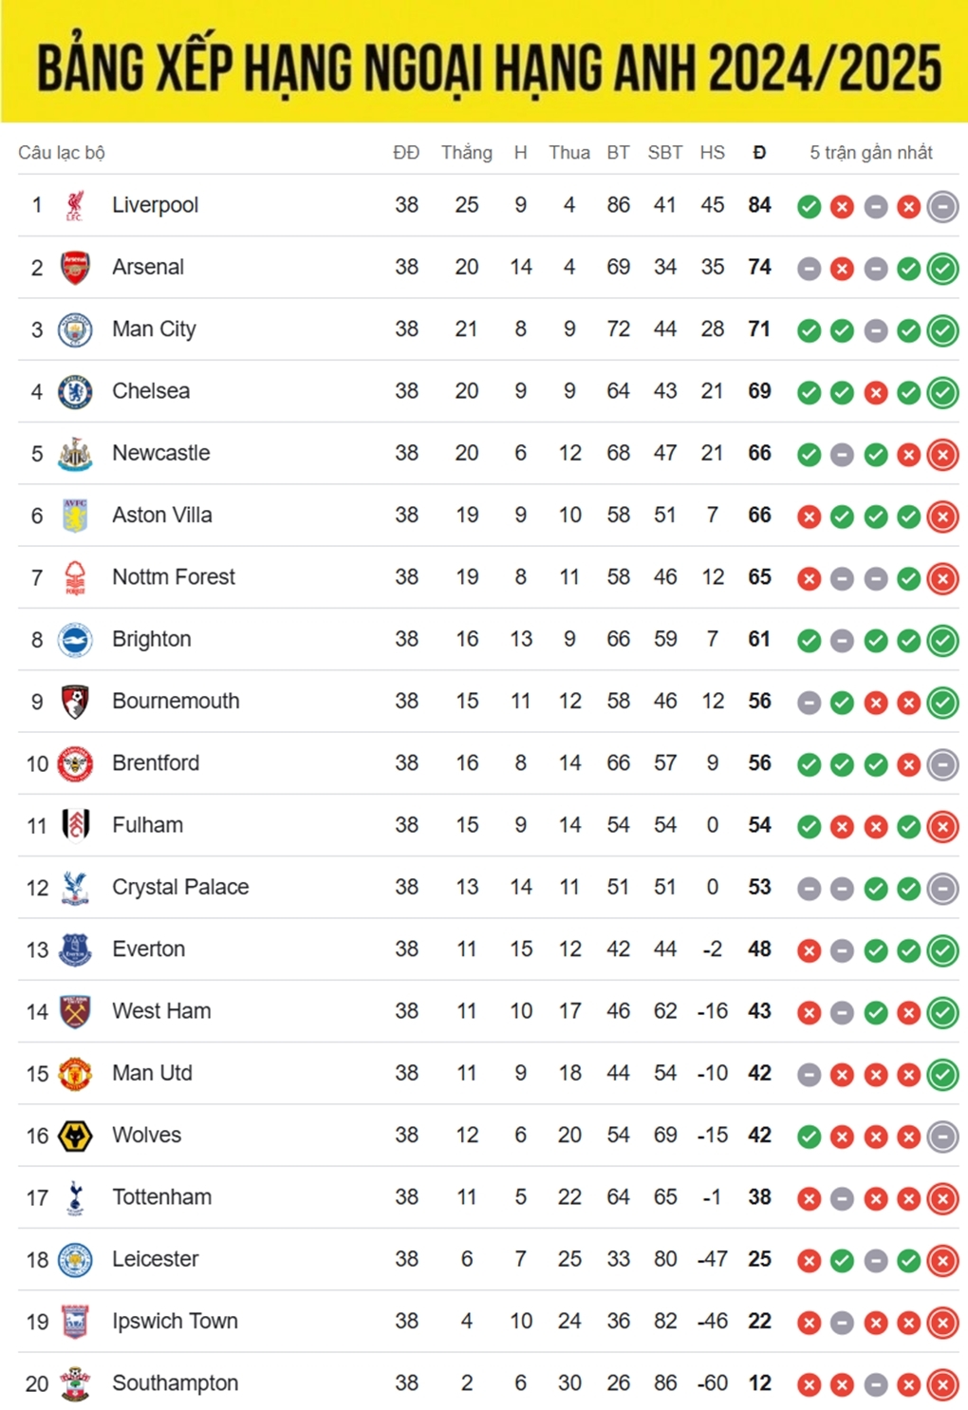Select Arsenal's most recent match result icon
This screenshot has width=968, height=1410.
(942, 269)
